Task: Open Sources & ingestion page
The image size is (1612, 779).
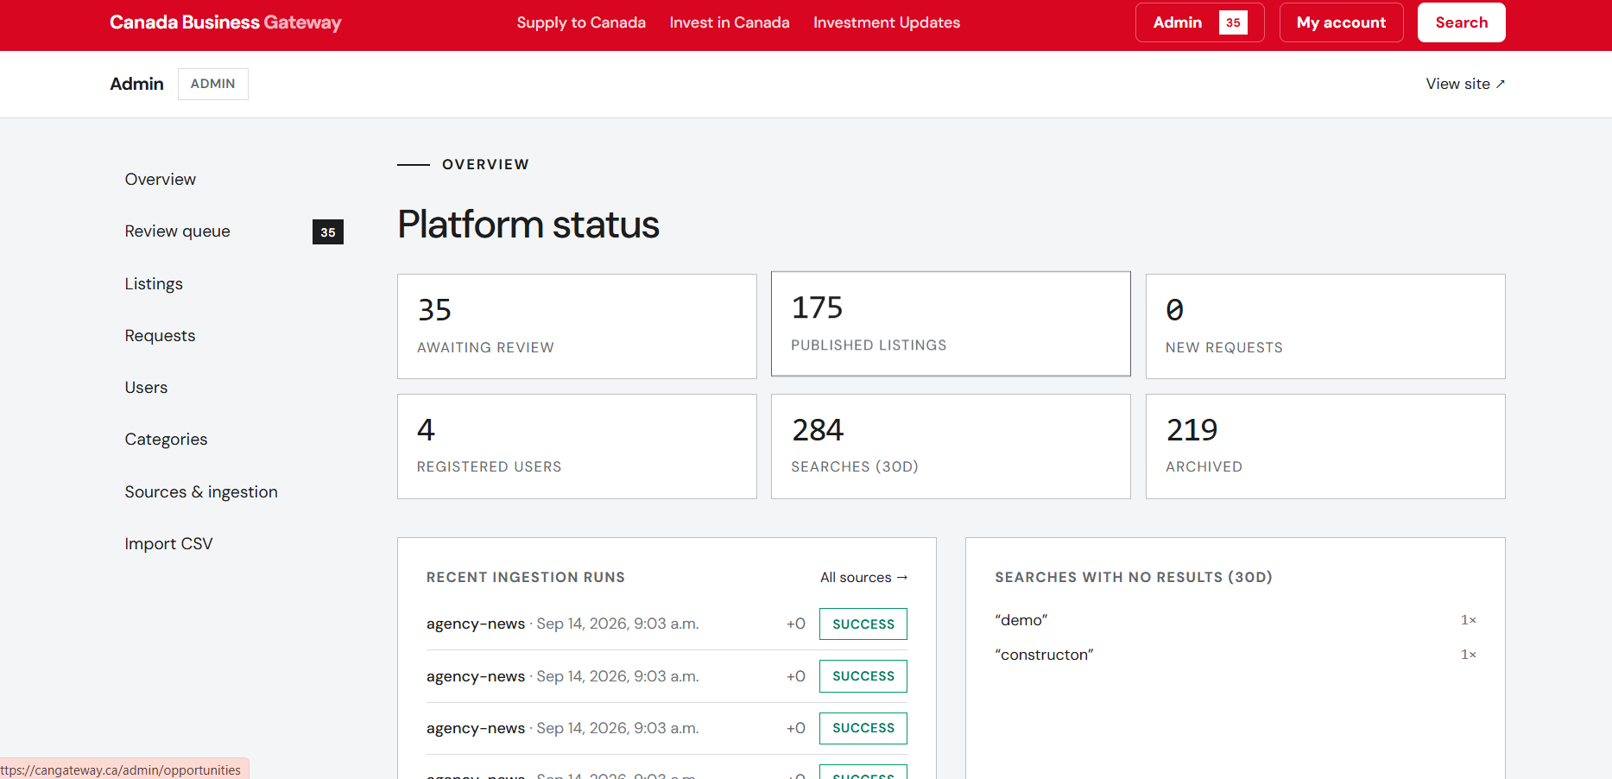Action: point(201,492)
